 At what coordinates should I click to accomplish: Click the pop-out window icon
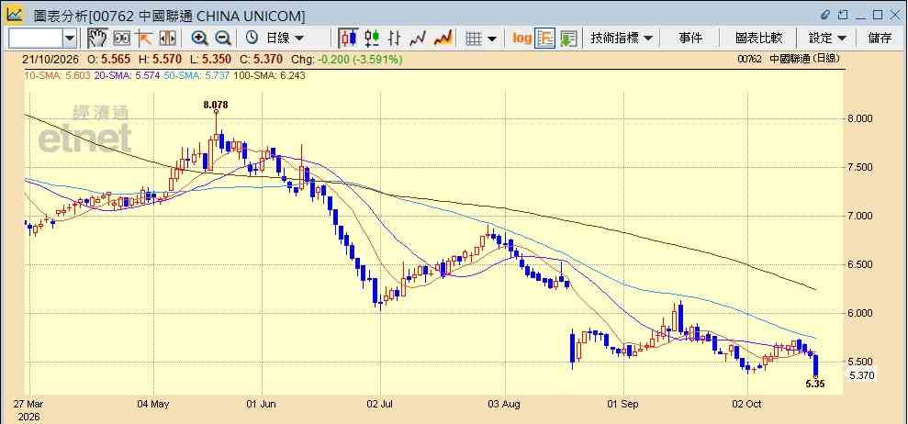843,15
